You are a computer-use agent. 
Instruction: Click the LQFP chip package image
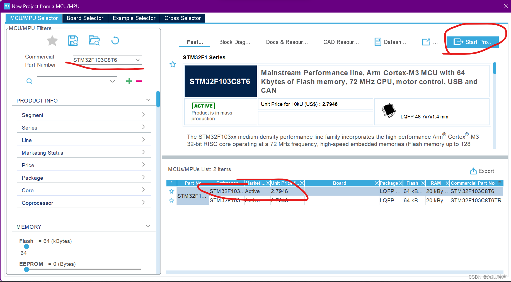click(389, 111)
